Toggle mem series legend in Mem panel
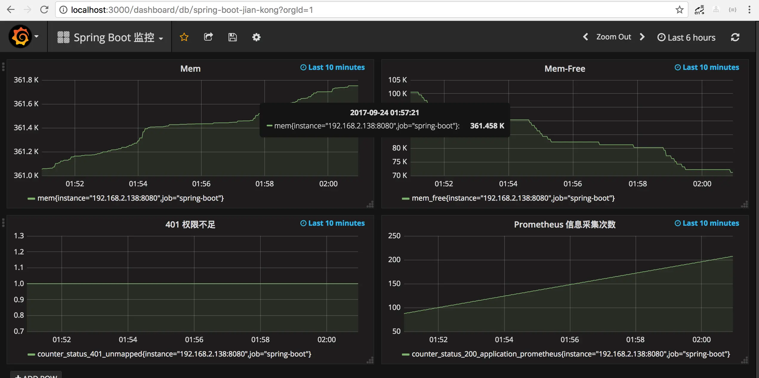The width and height of the screenshot is (759, 378). pyautogui.click(x=130, y=198)
